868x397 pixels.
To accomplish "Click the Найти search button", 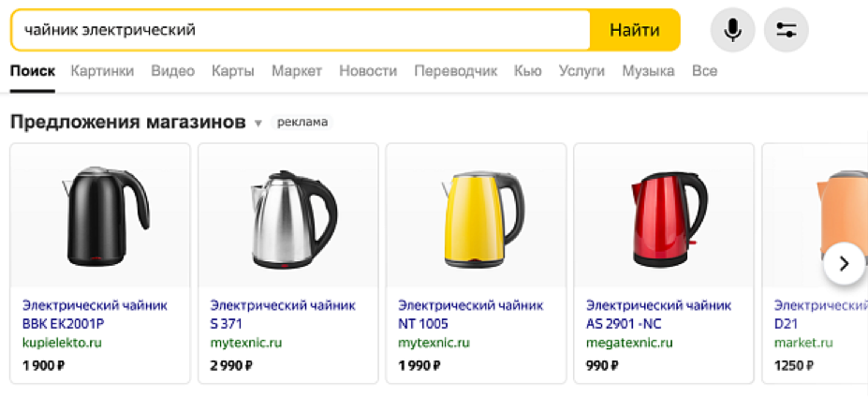I will [x=635, y=30].
